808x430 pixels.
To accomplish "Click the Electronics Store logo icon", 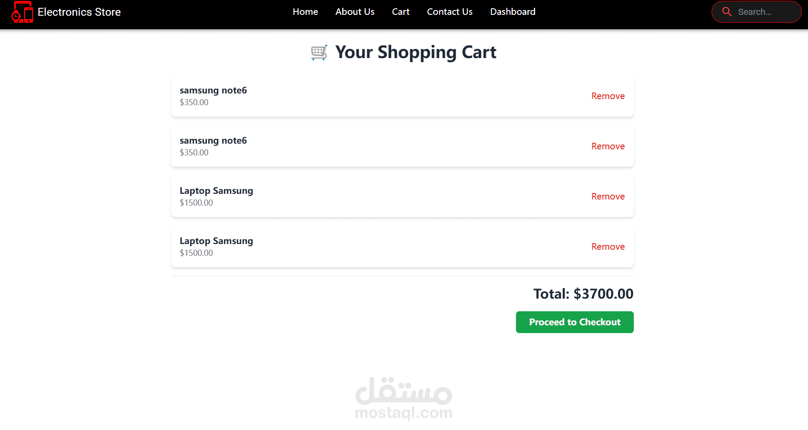I will [x=22, y=12].
